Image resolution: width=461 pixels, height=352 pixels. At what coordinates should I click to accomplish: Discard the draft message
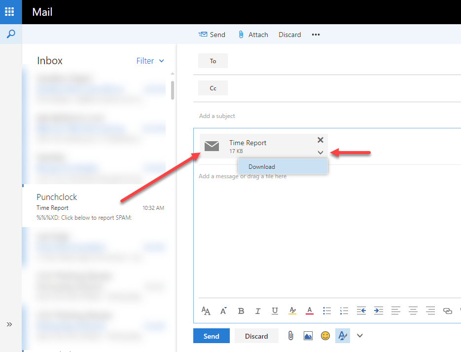pos(256,336)
